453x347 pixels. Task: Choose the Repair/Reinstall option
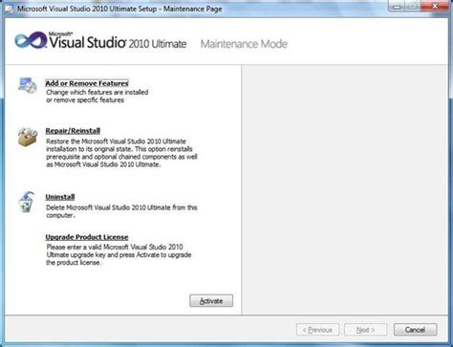point(73,131)
